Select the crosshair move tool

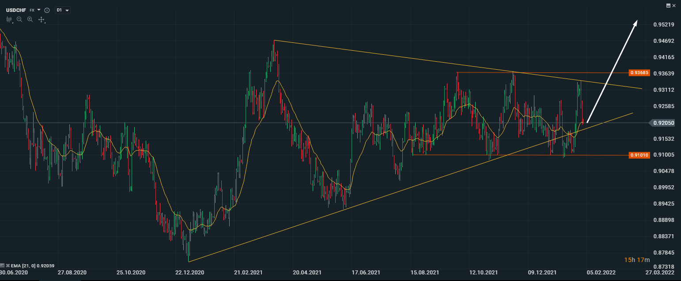(x=42, y=19)
